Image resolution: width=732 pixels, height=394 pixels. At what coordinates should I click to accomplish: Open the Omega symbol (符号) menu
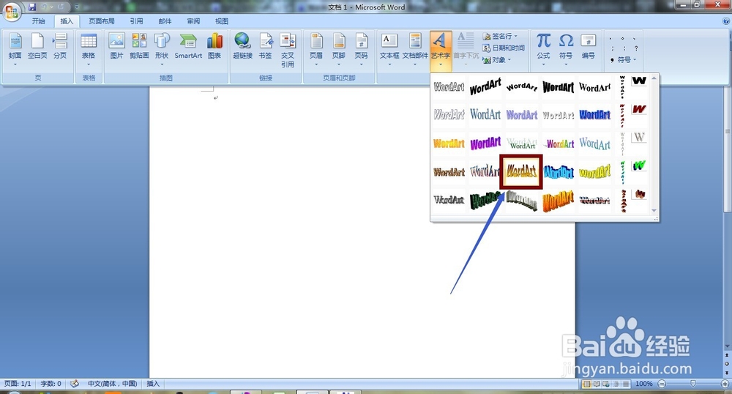[x=566, y=49]
